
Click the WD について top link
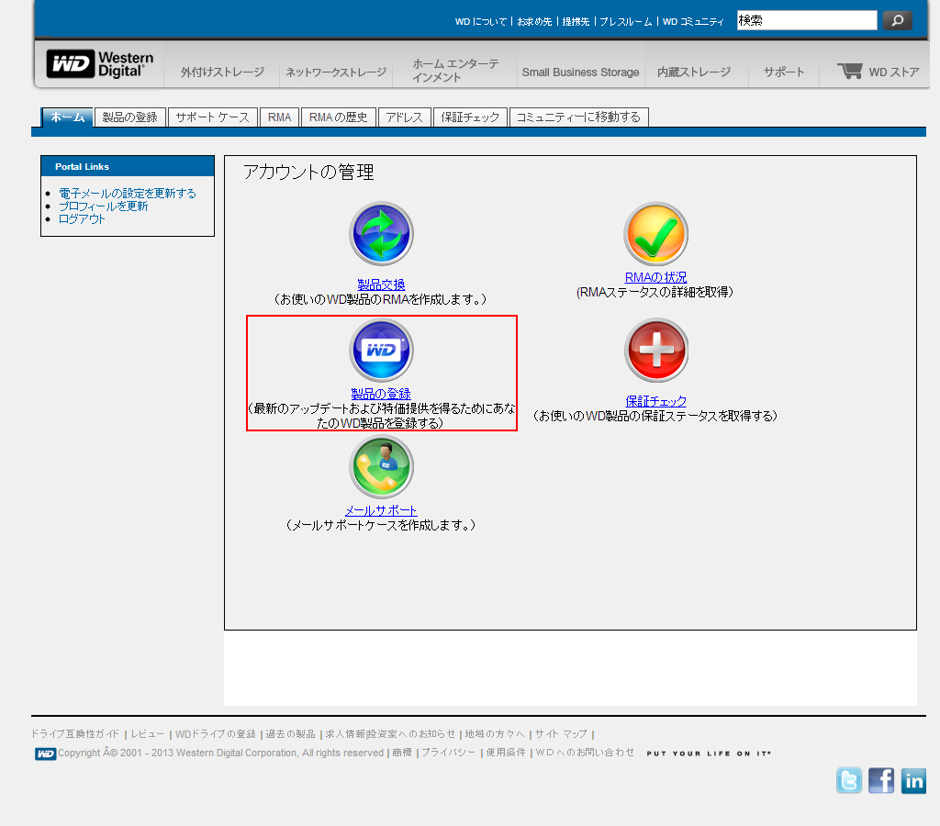pos(481,22)
